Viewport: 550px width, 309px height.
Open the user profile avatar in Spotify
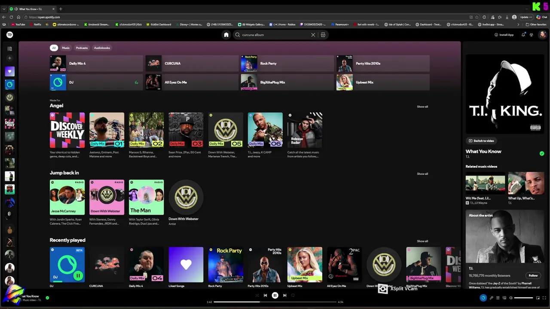pos(542,35)
